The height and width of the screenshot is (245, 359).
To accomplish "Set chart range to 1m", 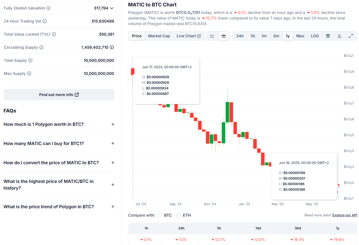I will click(x=264, y=36).
